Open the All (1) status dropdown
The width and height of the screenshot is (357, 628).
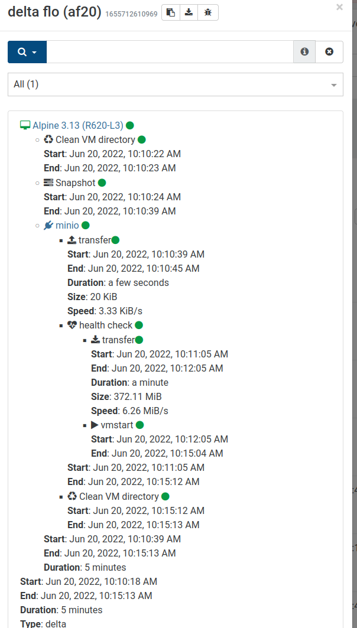tap(176, 84)
